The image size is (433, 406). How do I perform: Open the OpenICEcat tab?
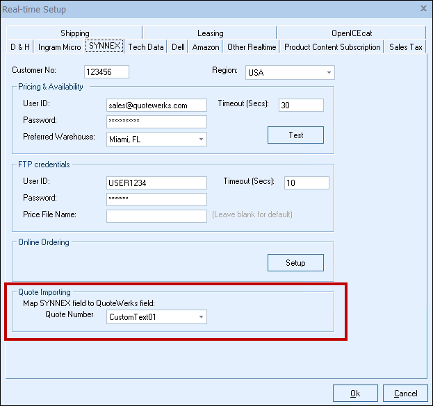pos(352,33)
